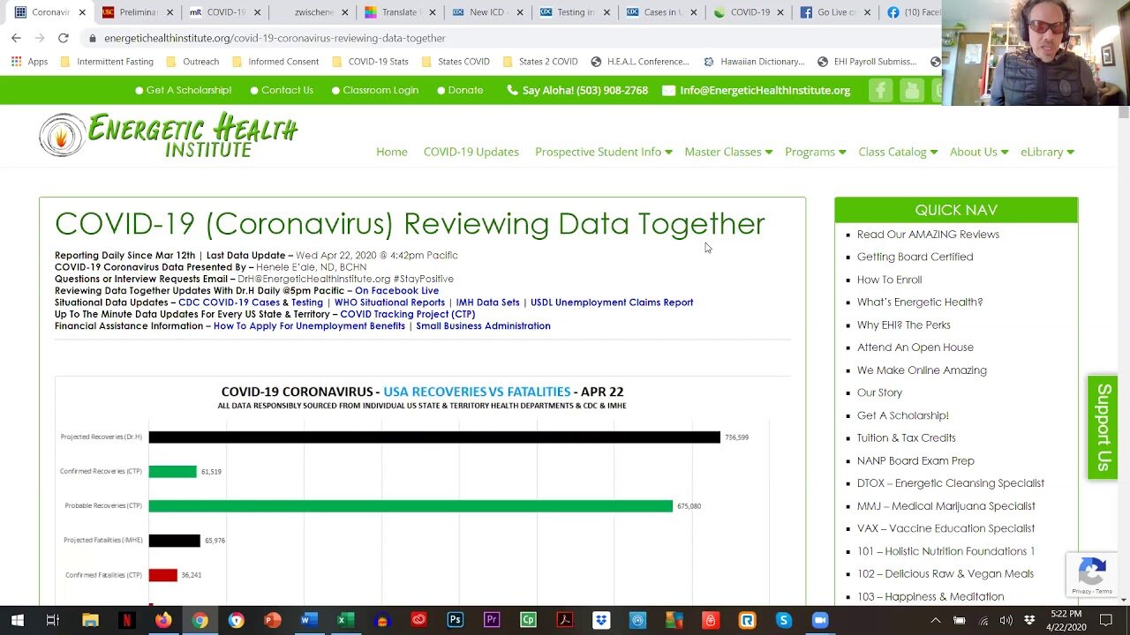Open Firefox from the taskbar
The image size is (1130, 635).
(x=163, y=620)
